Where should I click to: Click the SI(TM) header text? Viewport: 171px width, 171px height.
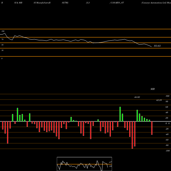[65, 3]
